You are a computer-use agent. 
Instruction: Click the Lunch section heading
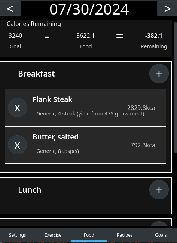tap(30, 190)
